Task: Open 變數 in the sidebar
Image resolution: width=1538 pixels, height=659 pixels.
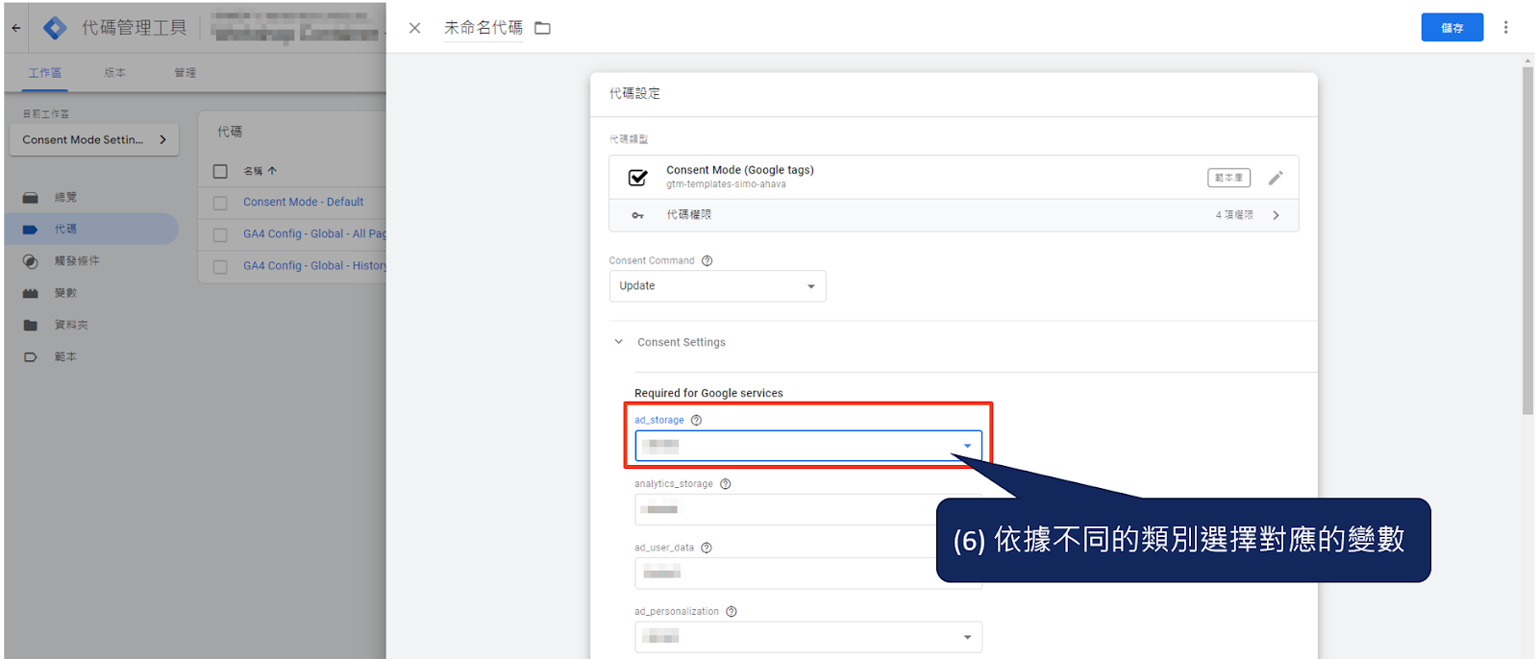Action: tap(65, 293)
